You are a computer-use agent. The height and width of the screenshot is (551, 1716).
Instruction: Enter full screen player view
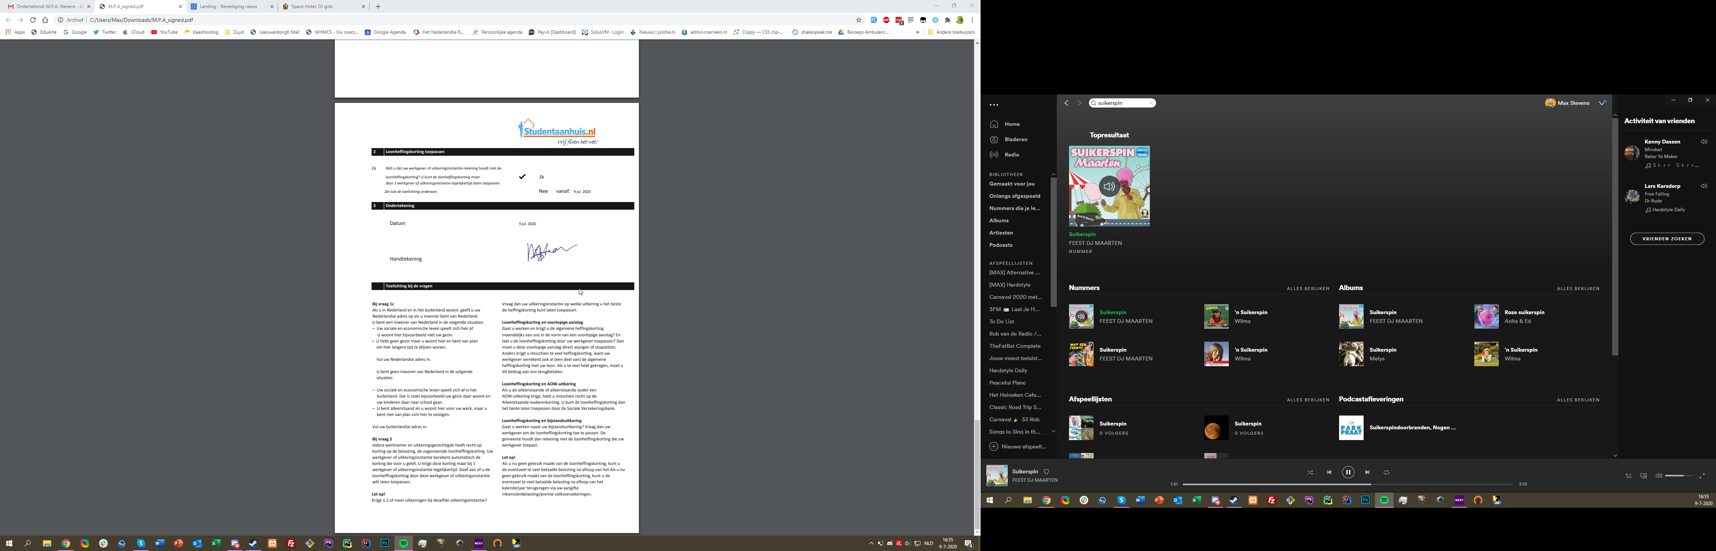[x=1702, y=476]
